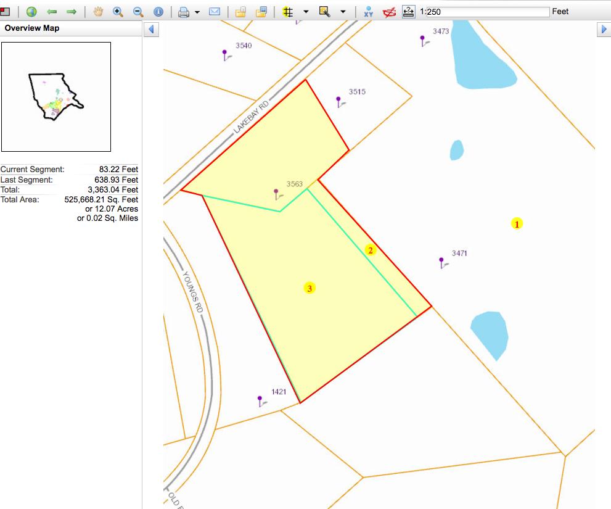611x509 pixels.
Task: Click the 3563 parcel address marker
Action: click(x=278, y=194)
